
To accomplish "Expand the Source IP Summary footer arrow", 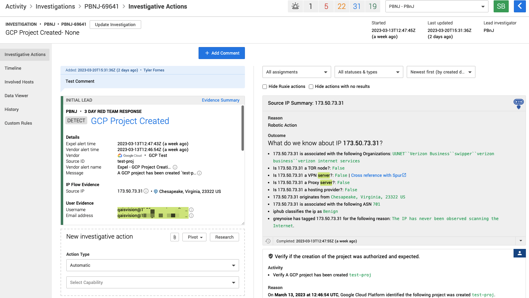I will click(520, 241).
